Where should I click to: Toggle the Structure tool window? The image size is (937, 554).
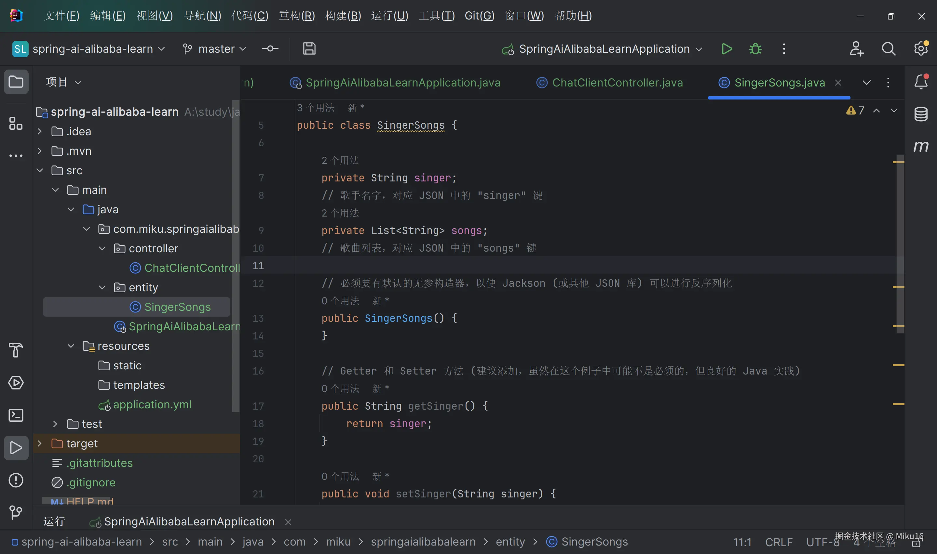(x=16, y=123)
